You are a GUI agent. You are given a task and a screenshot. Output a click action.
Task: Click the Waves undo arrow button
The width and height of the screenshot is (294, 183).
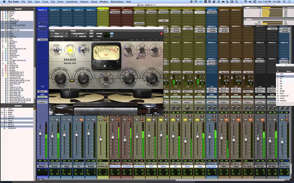coord(55,40)
